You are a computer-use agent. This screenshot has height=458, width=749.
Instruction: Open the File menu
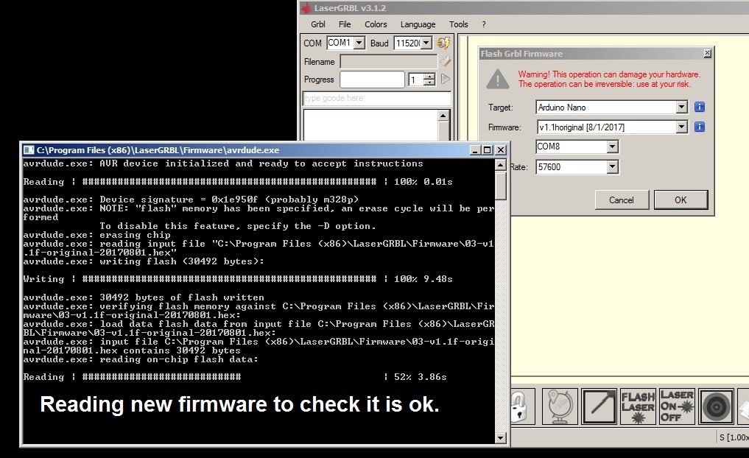tap(345, 24)
